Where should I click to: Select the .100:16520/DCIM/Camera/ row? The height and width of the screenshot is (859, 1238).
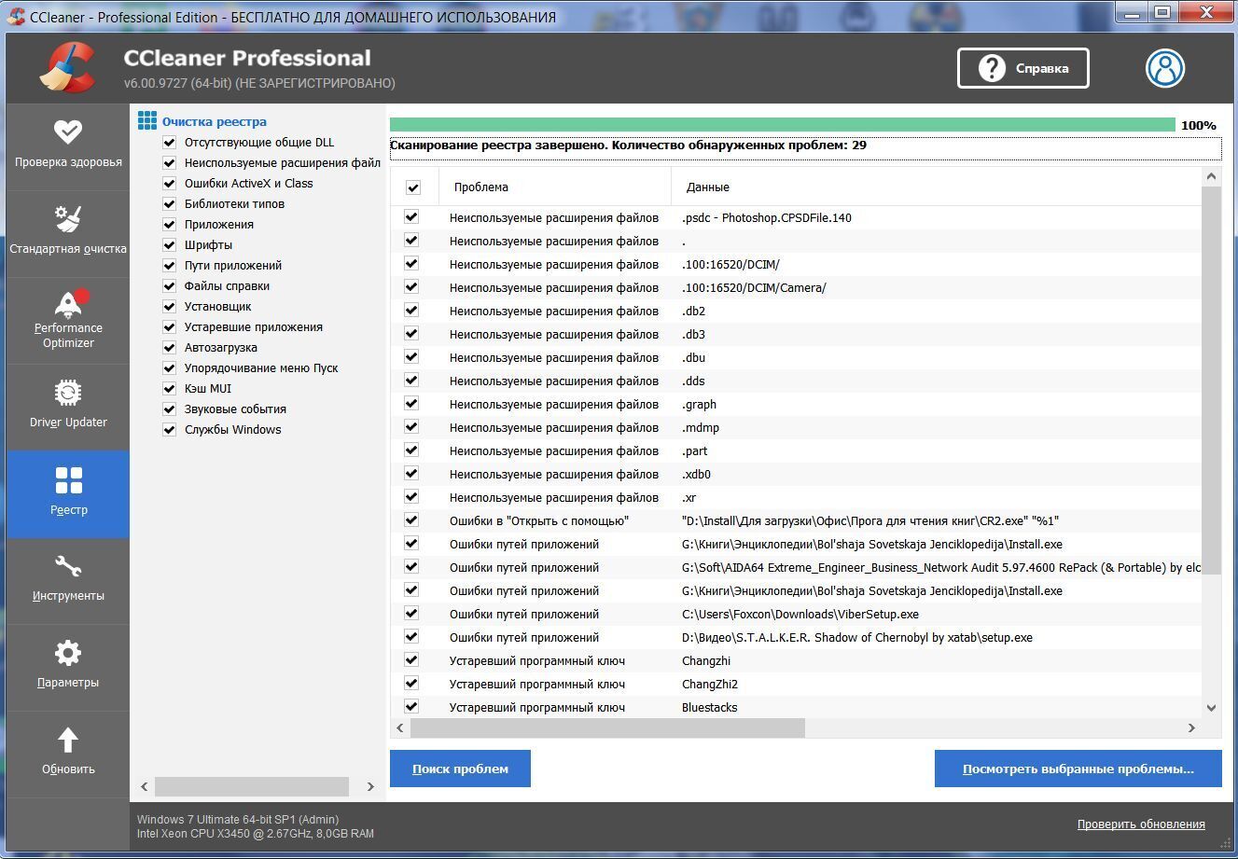tap(797, 287)
